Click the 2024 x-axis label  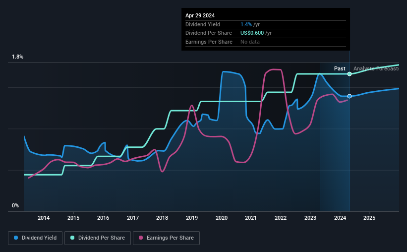pyautogui.click(x=340, y=218)
